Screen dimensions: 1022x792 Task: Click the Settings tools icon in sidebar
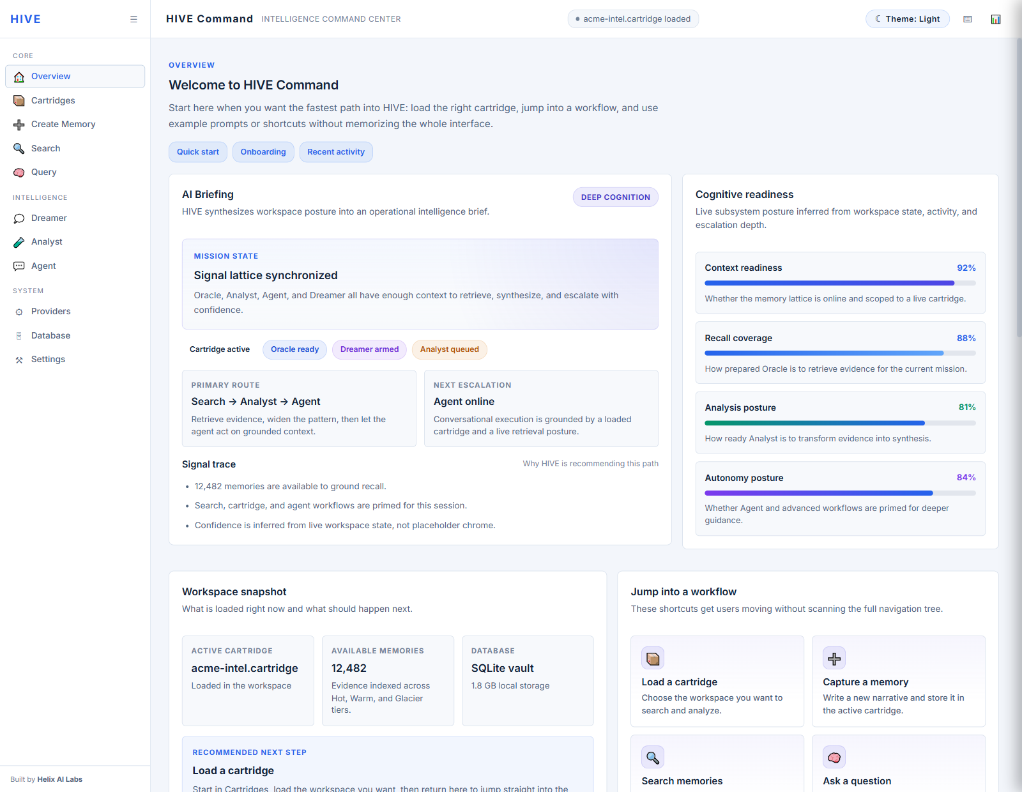point(19,359)
